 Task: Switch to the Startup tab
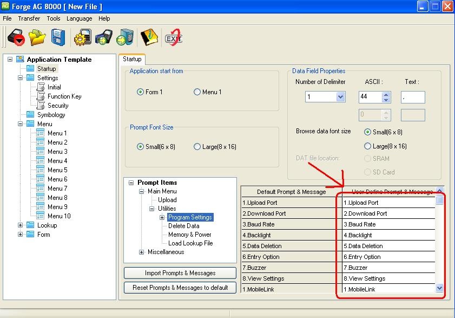point(132,59)
